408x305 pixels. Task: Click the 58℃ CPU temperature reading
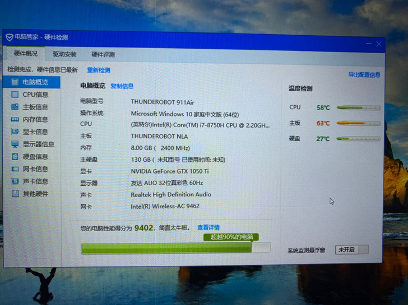pyautogui.click(x=323, y=107)
